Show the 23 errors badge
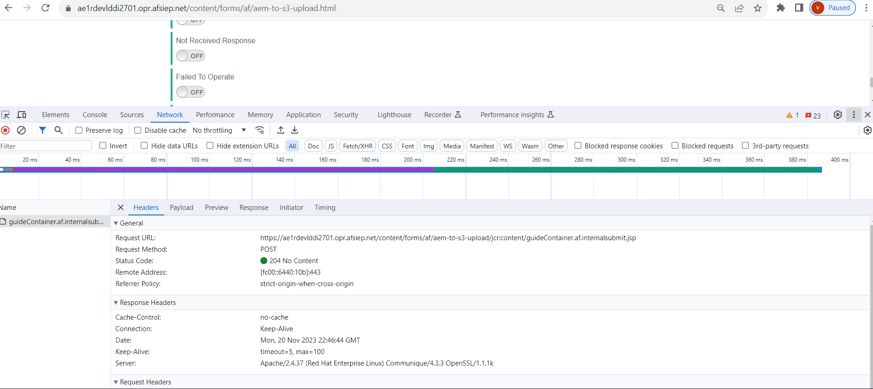873x389 pixels. click(x=813, y=115)
